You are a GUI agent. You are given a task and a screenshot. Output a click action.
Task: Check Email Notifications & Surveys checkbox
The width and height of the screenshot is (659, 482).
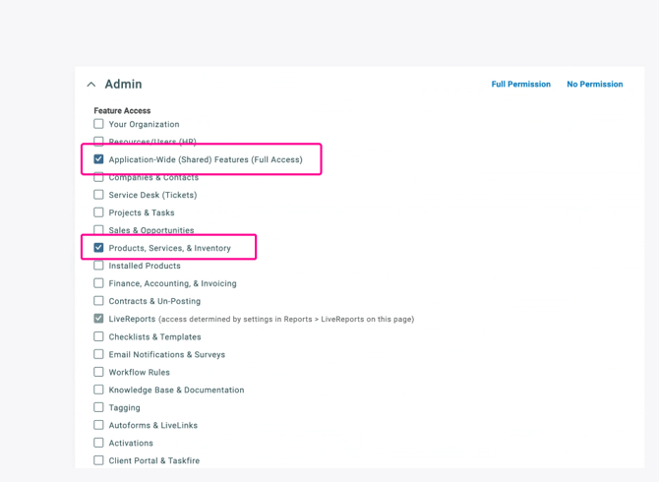[x=98, y=354]
